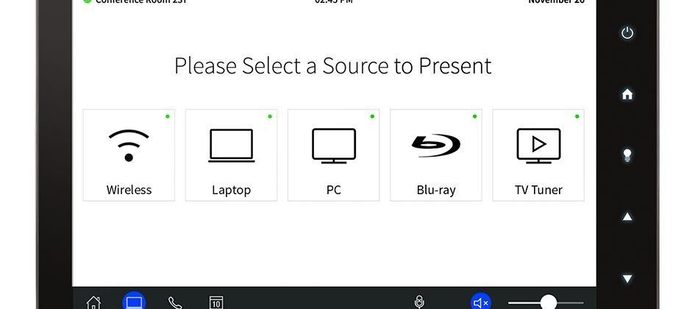
Task: Tap the power button on the bezel
Action: pos(627,33)
